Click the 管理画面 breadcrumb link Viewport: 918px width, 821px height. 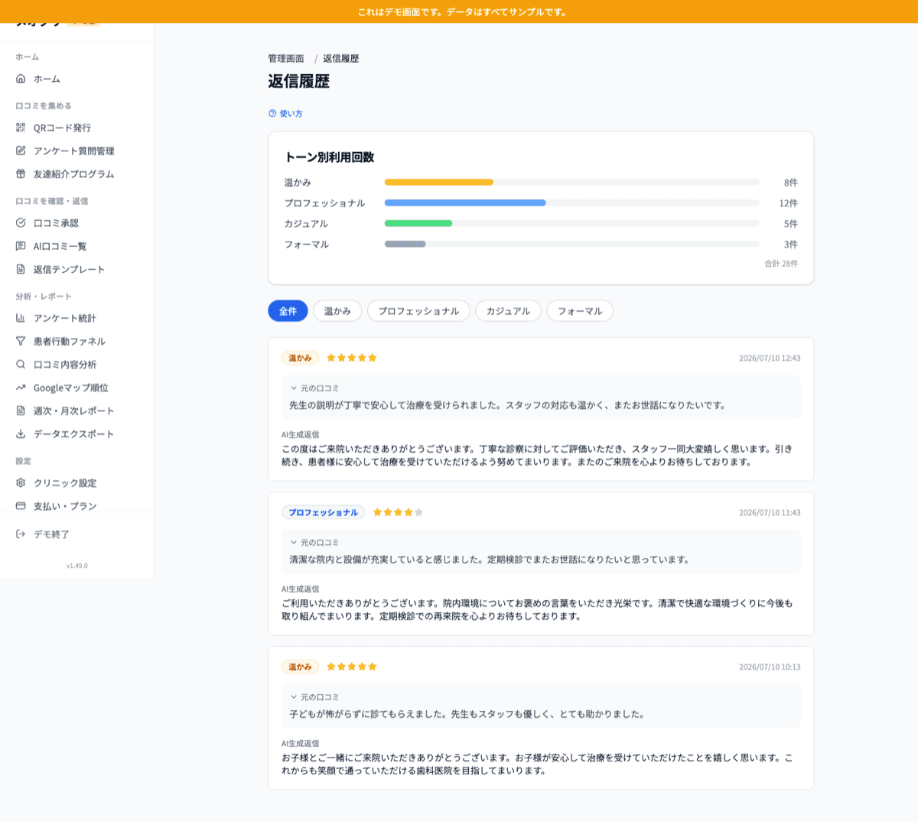tap(286, 58)
